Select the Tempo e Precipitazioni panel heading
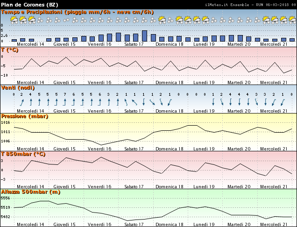This screenshot has width=297, height=227. pos(78,12)
